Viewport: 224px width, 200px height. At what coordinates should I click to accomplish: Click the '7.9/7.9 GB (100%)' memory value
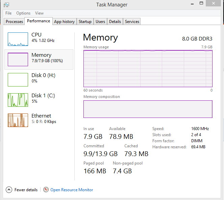pyautogui.click(x=47, y=61)
